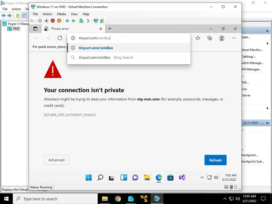Select Hyper-V Manager root tree node

coord(15,24)
